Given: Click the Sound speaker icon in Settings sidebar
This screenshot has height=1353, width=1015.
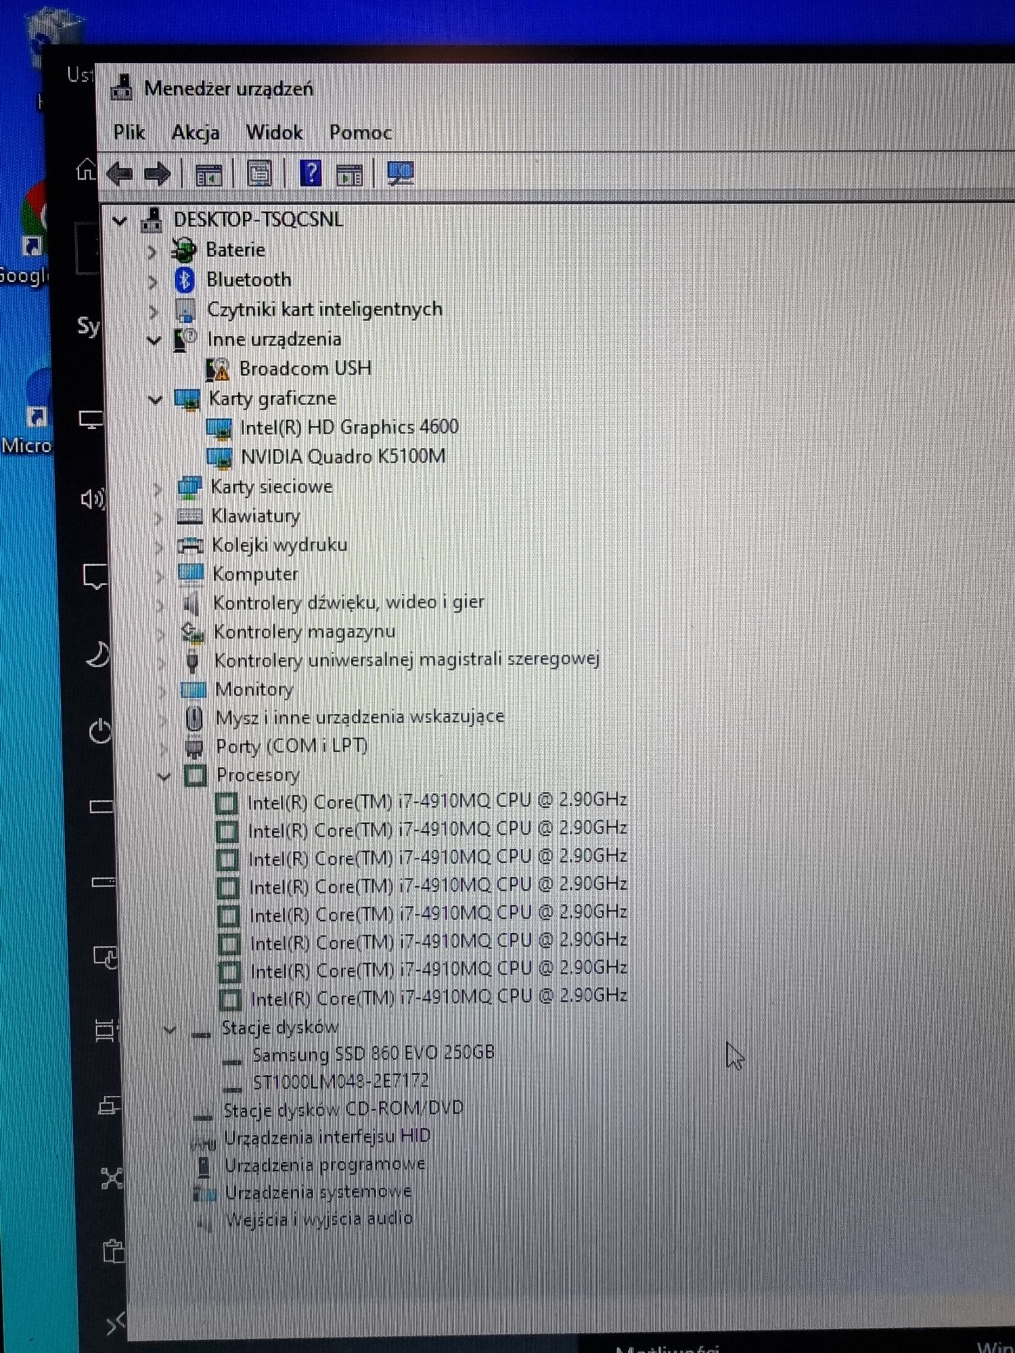Looking at the screenshot, I should pos(93,499).
